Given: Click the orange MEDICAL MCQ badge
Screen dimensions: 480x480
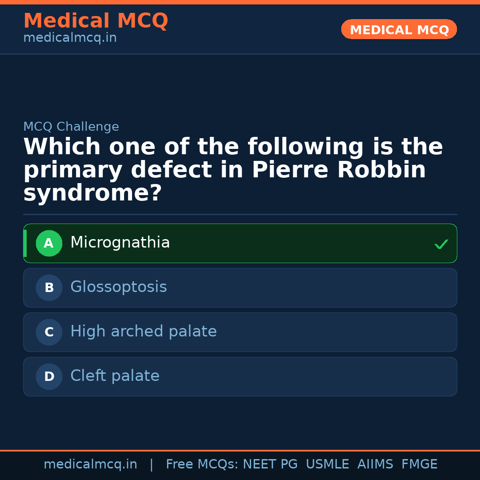Looking at the screenshot, I should tap(399, 29).
